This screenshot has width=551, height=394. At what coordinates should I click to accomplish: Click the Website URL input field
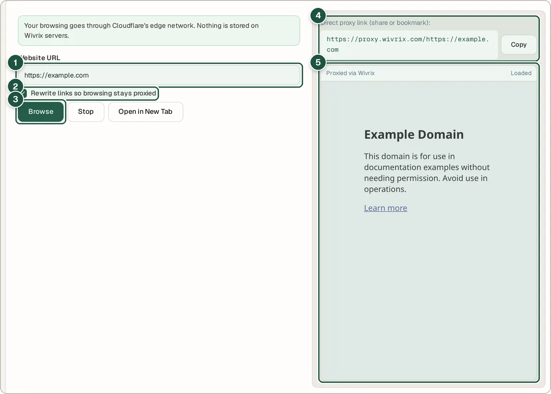click(159, 75)
